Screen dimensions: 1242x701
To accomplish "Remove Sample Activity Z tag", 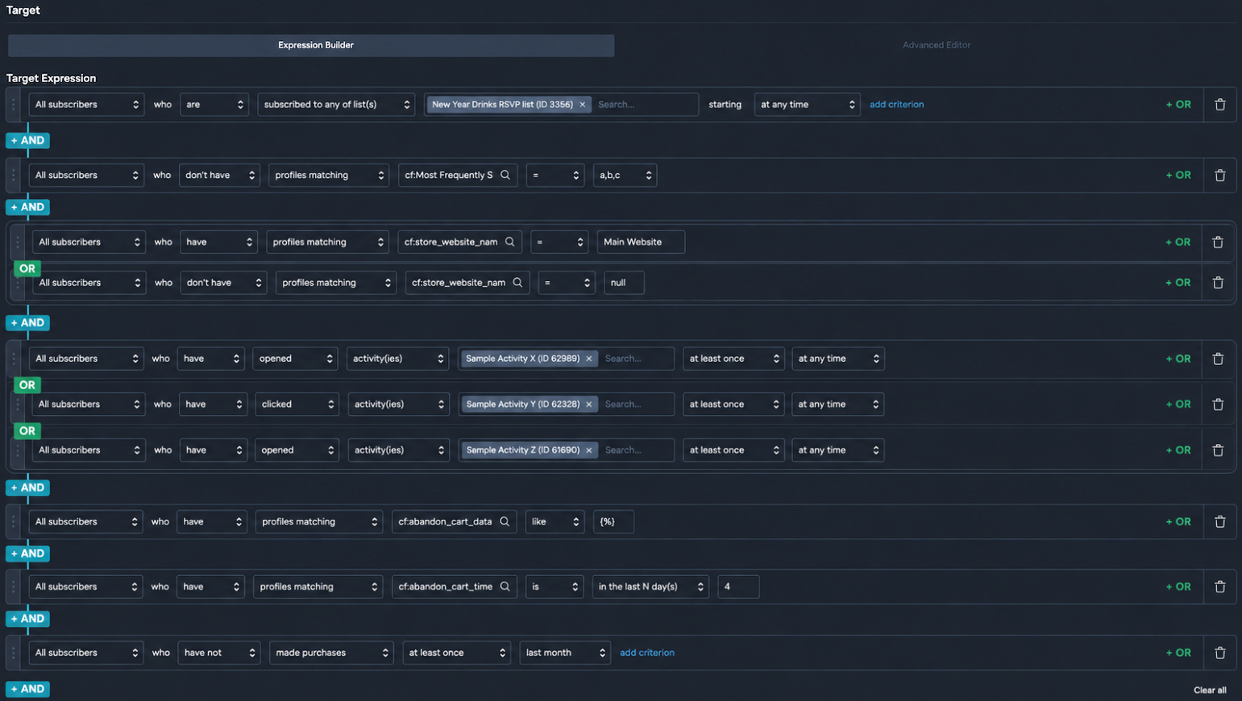I will coord(589,450).
